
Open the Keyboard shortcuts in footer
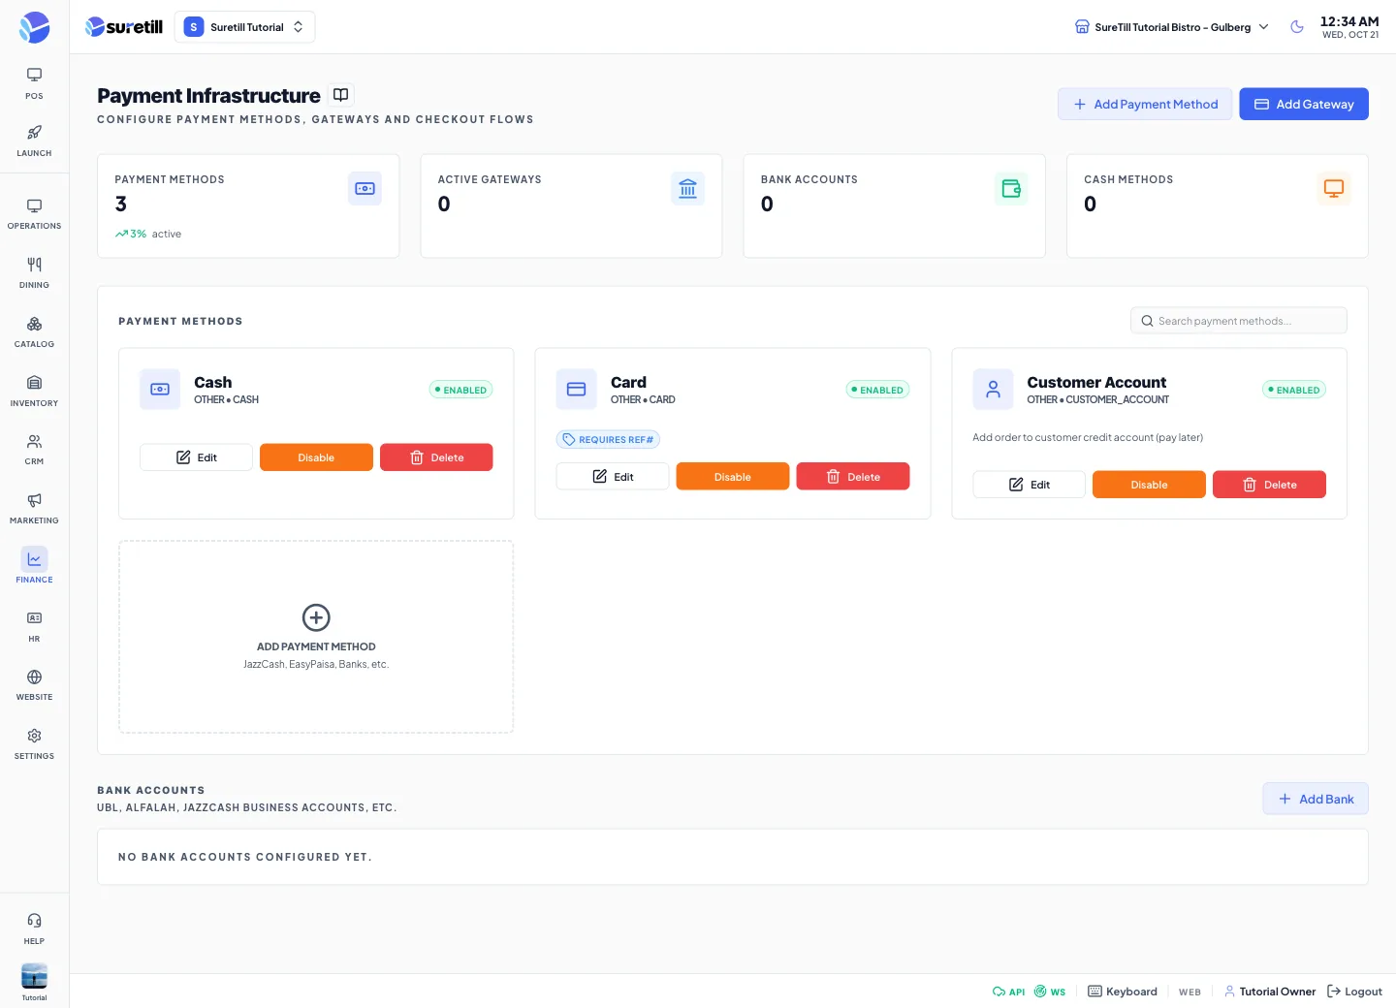click(x=1123, y=992)
